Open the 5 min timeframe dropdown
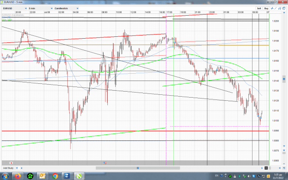Screen dimensions: 288x180 (41, 8)
